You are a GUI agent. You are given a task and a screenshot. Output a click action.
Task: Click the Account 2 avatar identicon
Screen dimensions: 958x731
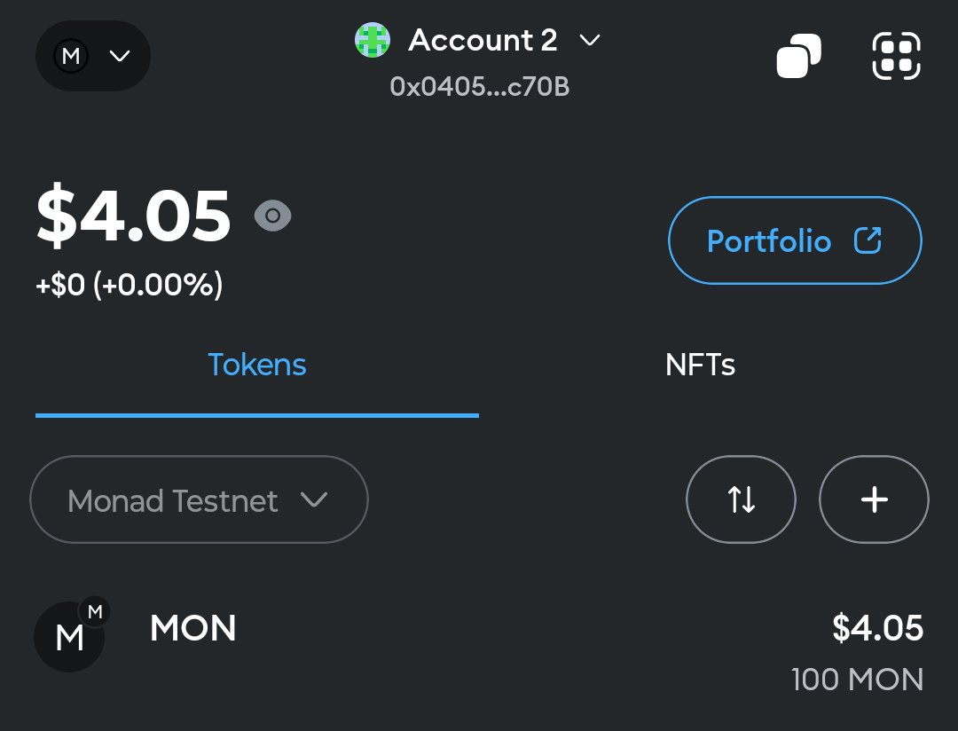[373, 40]
